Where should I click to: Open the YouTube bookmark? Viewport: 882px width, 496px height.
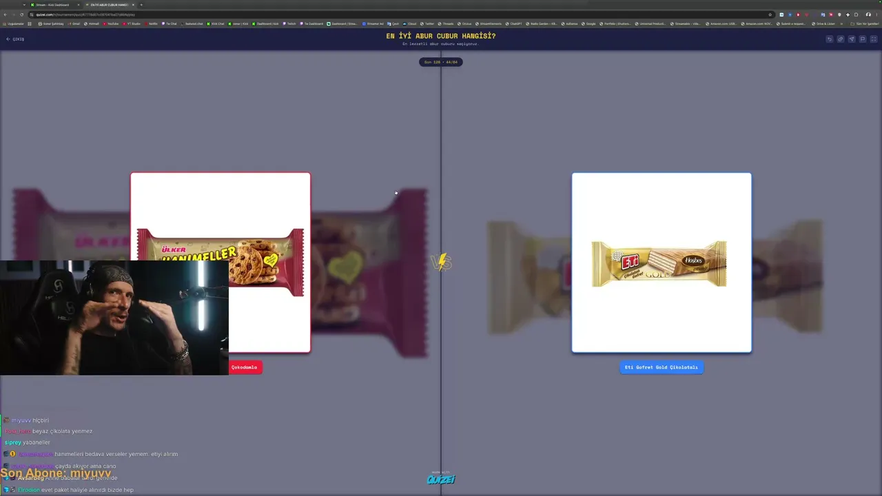click(112, 23)
